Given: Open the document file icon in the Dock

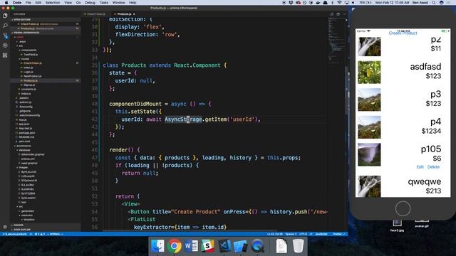Looking at the screenshot, I should [x=281, y=246].
